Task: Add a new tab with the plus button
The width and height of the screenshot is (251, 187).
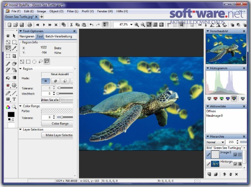Action: coord(42,17)
